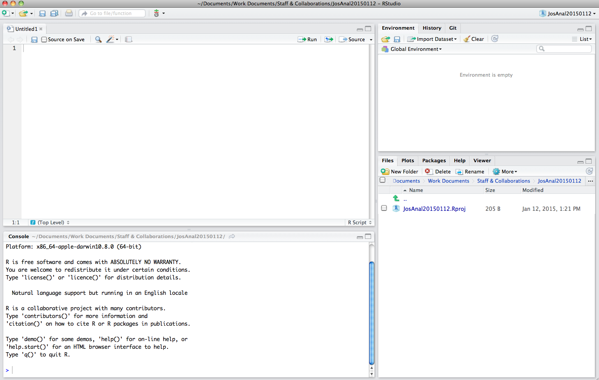Switch to the History tab
599x380 pixels.
tap(432, 28)
